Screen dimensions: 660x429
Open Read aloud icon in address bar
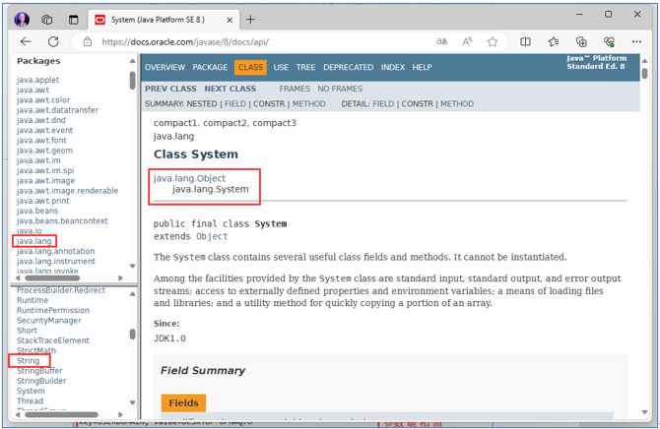click(467, 41)
